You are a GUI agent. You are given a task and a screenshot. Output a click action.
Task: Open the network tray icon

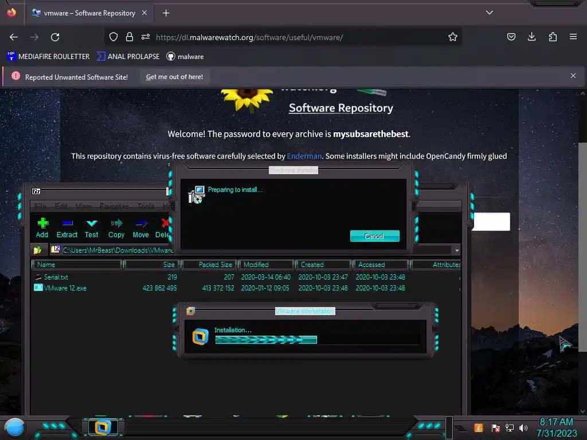coord(510,427)
